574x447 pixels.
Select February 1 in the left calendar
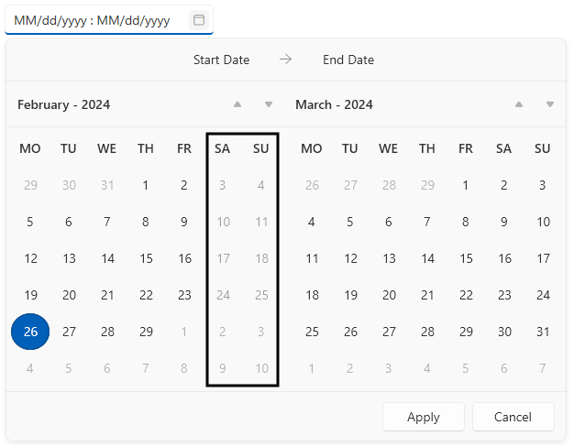point(145,185)
